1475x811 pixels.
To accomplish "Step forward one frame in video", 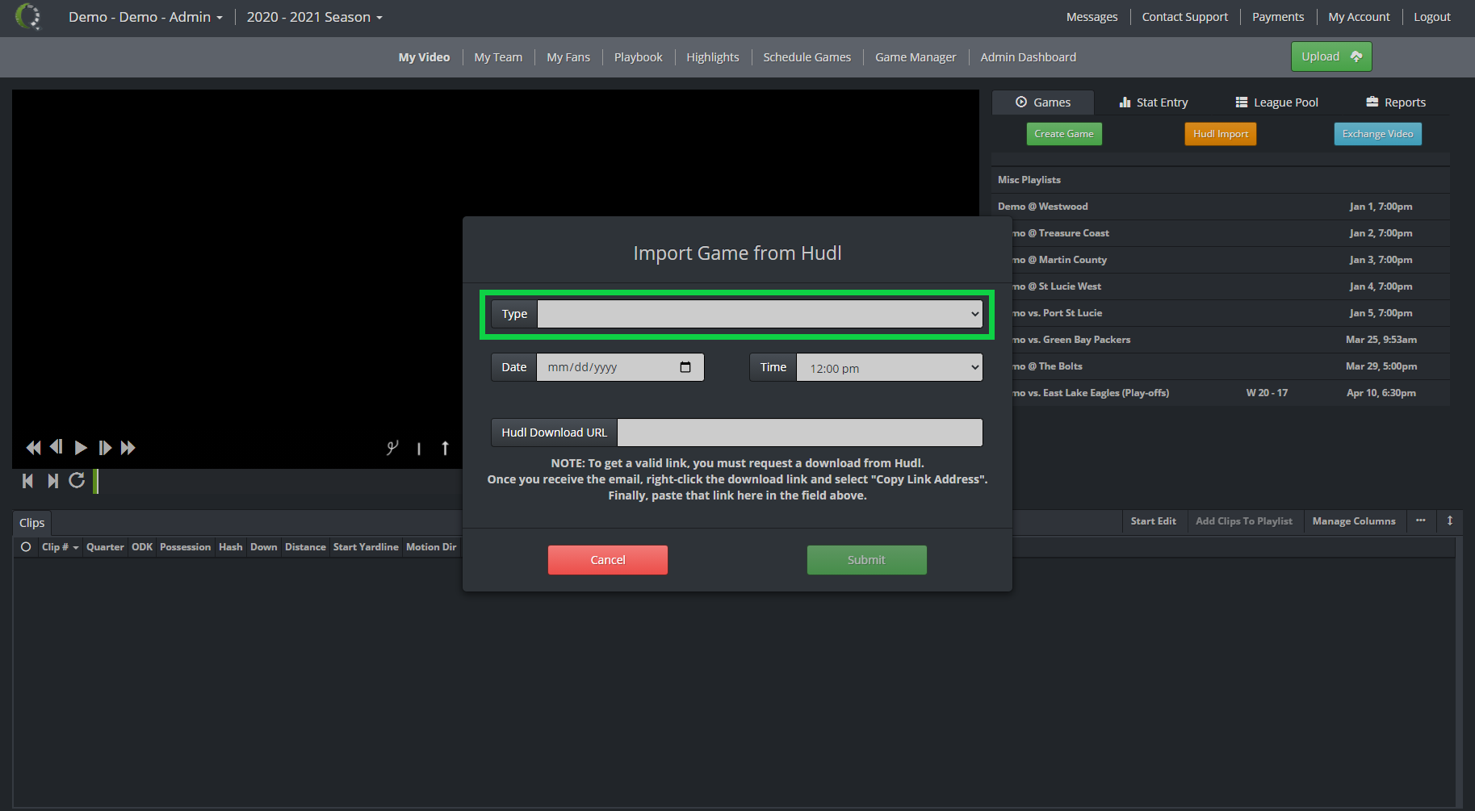I will point(105,448).
